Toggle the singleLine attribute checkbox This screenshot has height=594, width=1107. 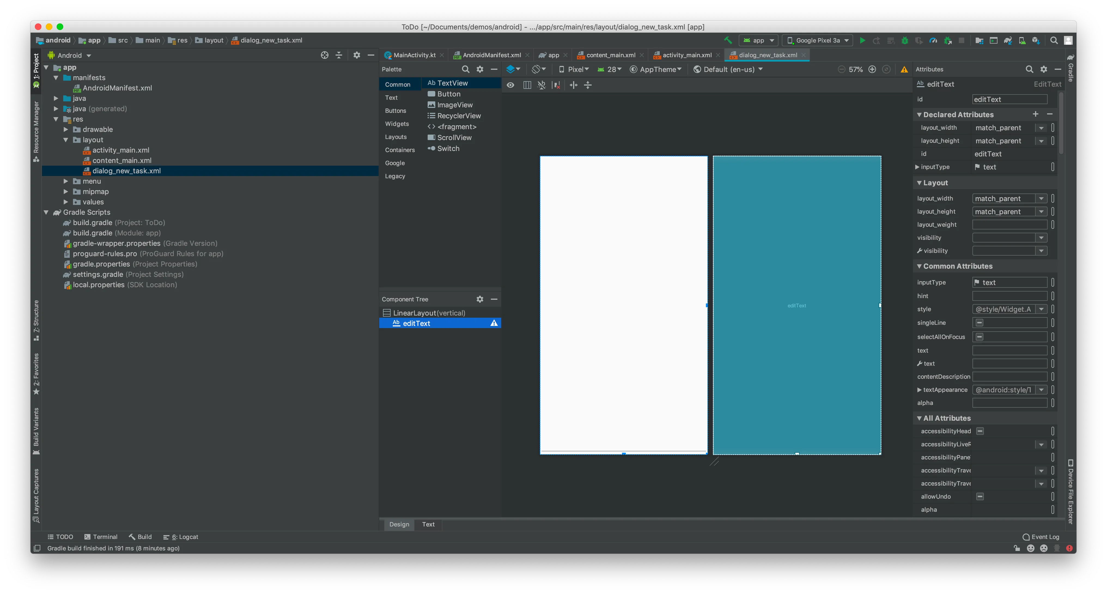(x=979, y=323)
